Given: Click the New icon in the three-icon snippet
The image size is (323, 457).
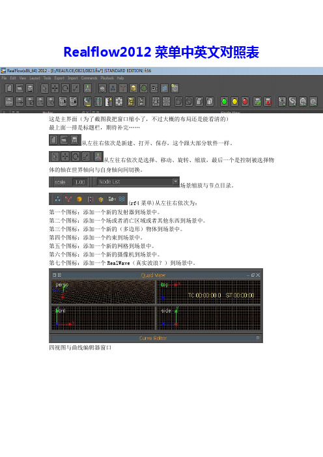Looking at the screenshot, I should coord(54,140).
